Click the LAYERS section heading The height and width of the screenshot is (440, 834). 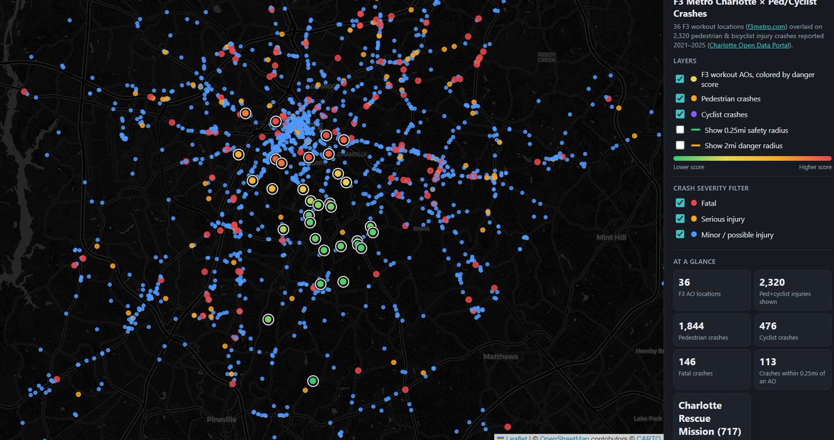tap(685, 61)
